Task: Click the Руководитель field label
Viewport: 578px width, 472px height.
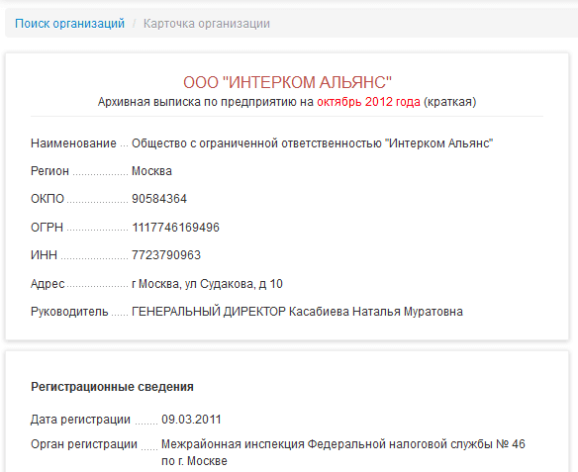Action: 69,312
